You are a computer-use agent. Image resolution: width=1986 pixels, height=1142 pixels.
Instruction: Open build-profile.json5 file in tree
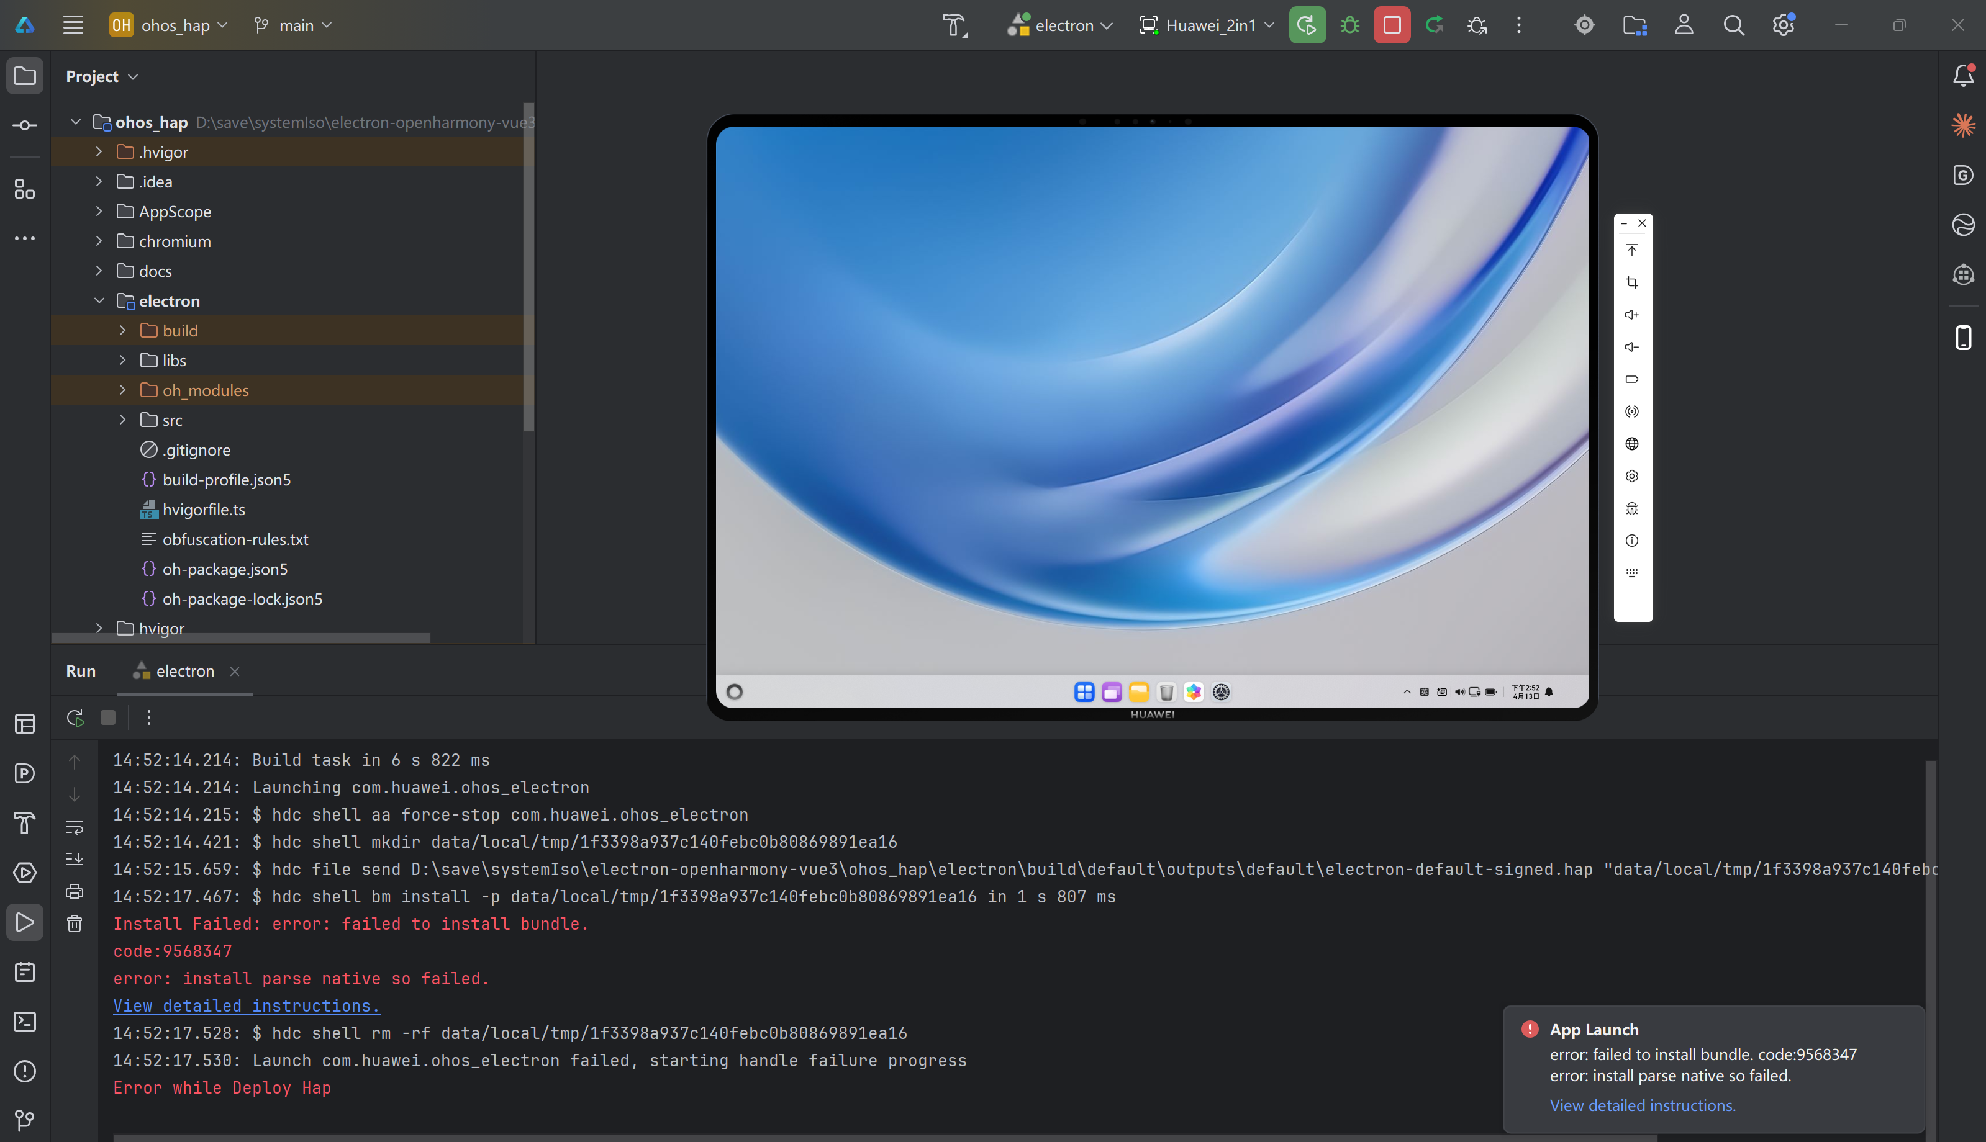coord(226,479)
